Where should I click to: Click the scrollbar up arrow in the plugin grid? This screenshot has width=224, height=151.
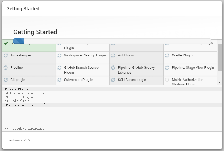(x=220, y=42)
